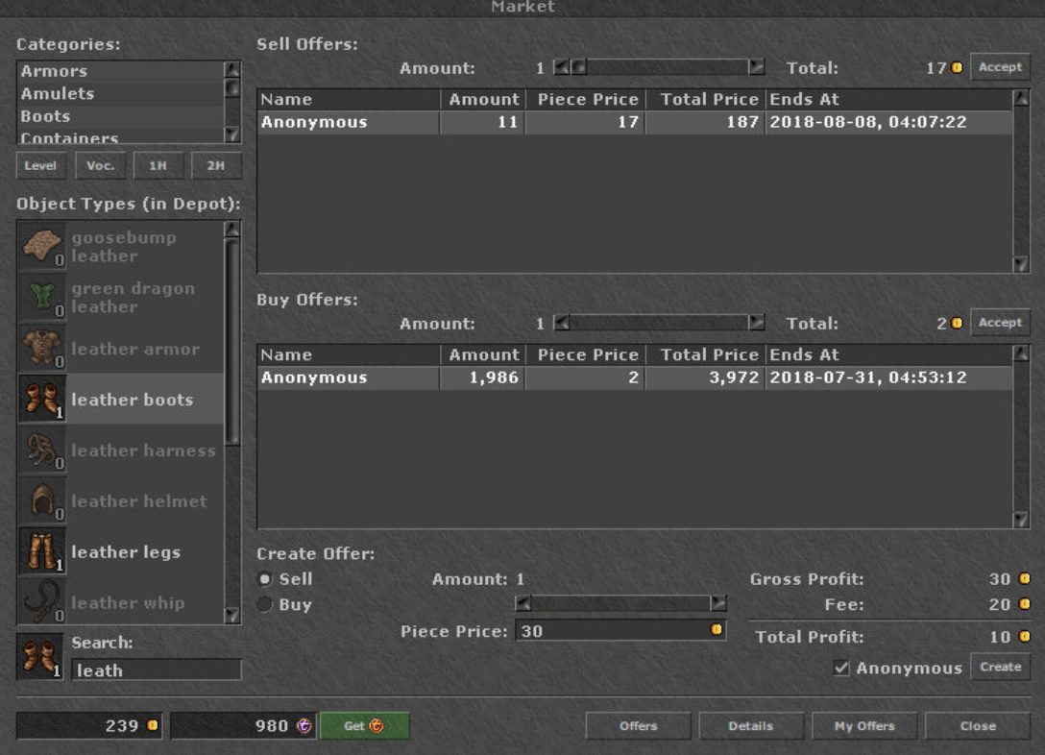Click Buy Offers table scroll up arrow

[1021, 353]
